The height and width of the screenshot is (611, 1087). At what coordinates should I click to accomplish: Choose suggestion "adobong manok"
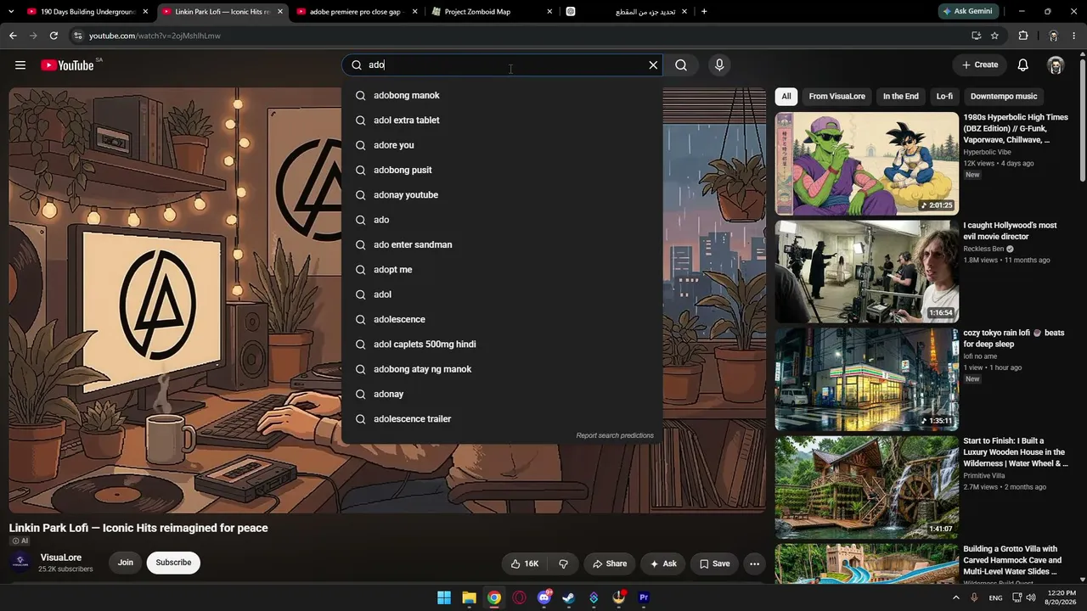coord(502,95)
